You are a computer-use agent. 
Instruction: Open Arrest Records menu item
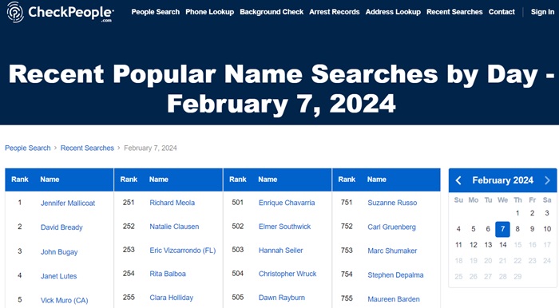point(335,12)
